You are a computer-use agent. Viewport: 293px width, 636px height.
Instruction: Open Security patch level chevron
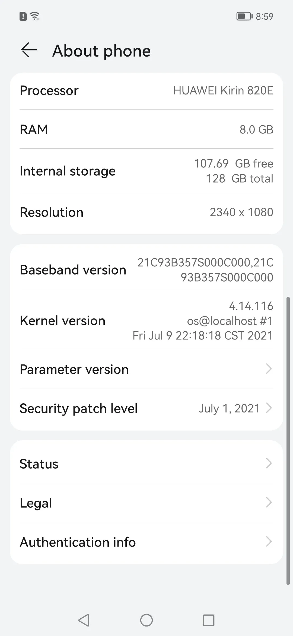[x=269, y=408]
